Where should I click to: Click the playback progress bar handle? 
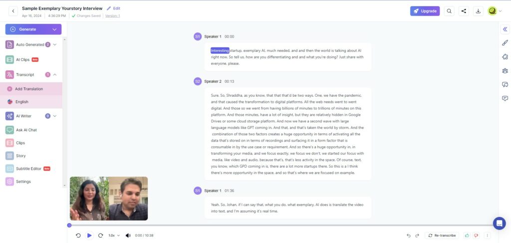point(69,226)
